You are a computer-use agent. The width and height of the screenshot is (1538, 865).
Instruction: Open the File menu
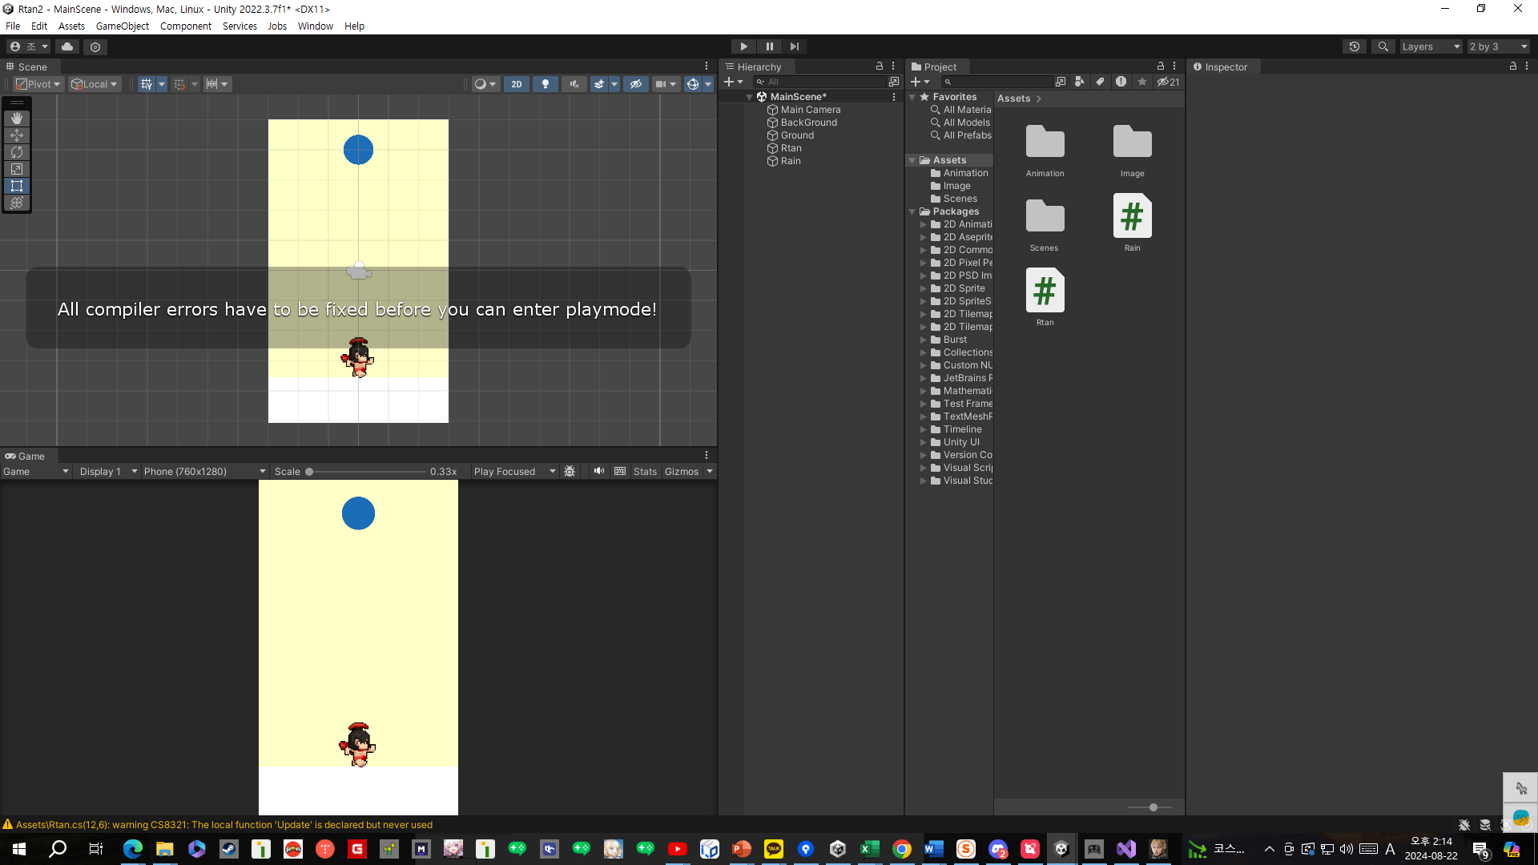click(13, 26)
